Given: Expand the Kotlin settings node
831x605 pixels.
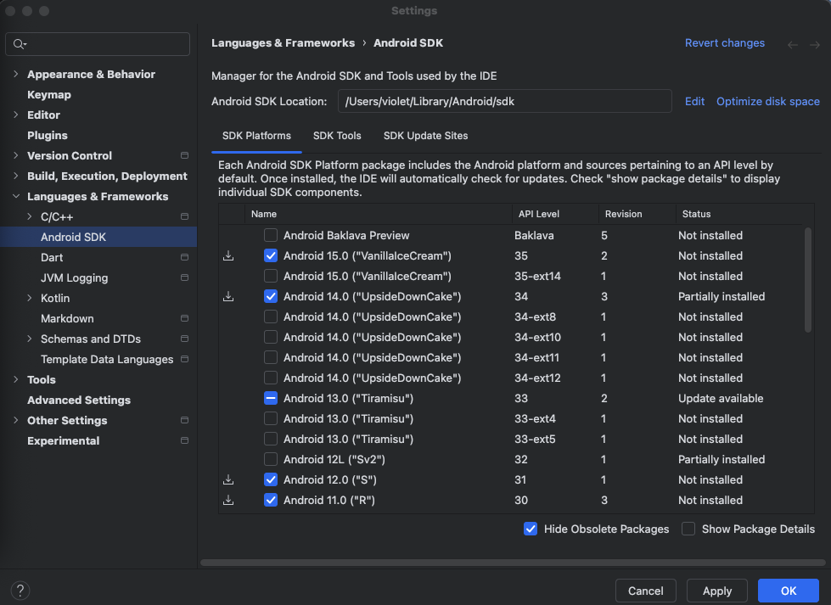Looking at the screenshot, I should pyautogui.click(x=30, y=299).
